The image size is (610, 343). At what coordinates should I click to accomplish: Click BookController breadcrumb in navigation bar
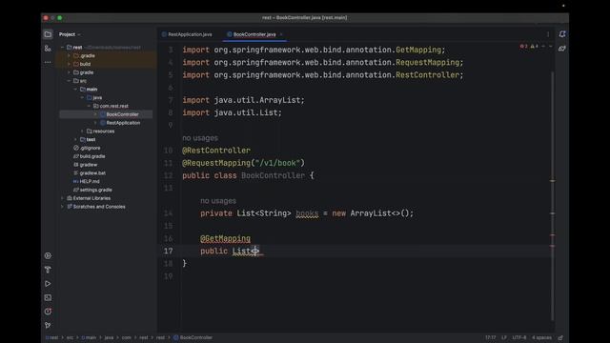pyautogui.click(x=193, y=337)
